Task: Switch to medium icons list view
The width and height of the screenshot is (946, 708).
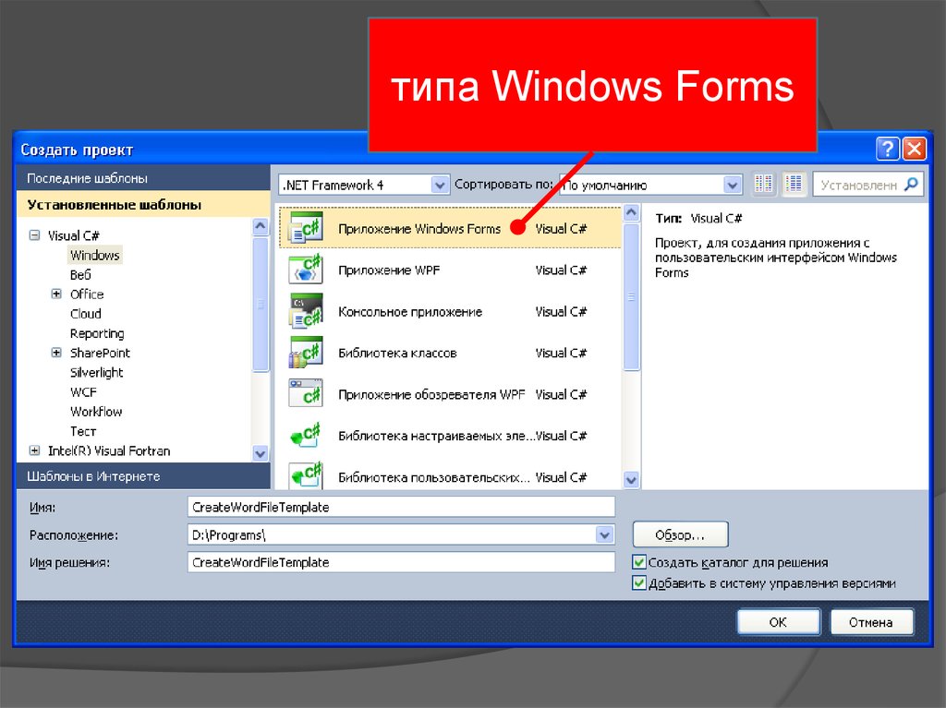Action: coord(794,185)
